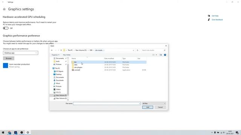Select the bin folder
The image size is (241, 135).
[109, 62]
